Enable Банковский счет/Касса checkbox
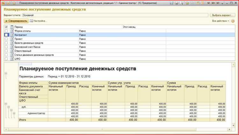Image resolution: width=239 pixels, height=135 pixels. pos(6,47)
